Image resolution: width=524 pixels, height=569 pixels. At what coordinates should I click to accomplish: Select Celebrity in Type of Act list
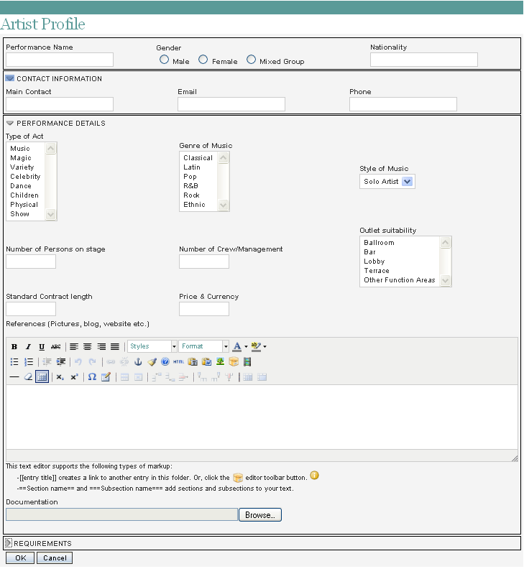[25, 177]
